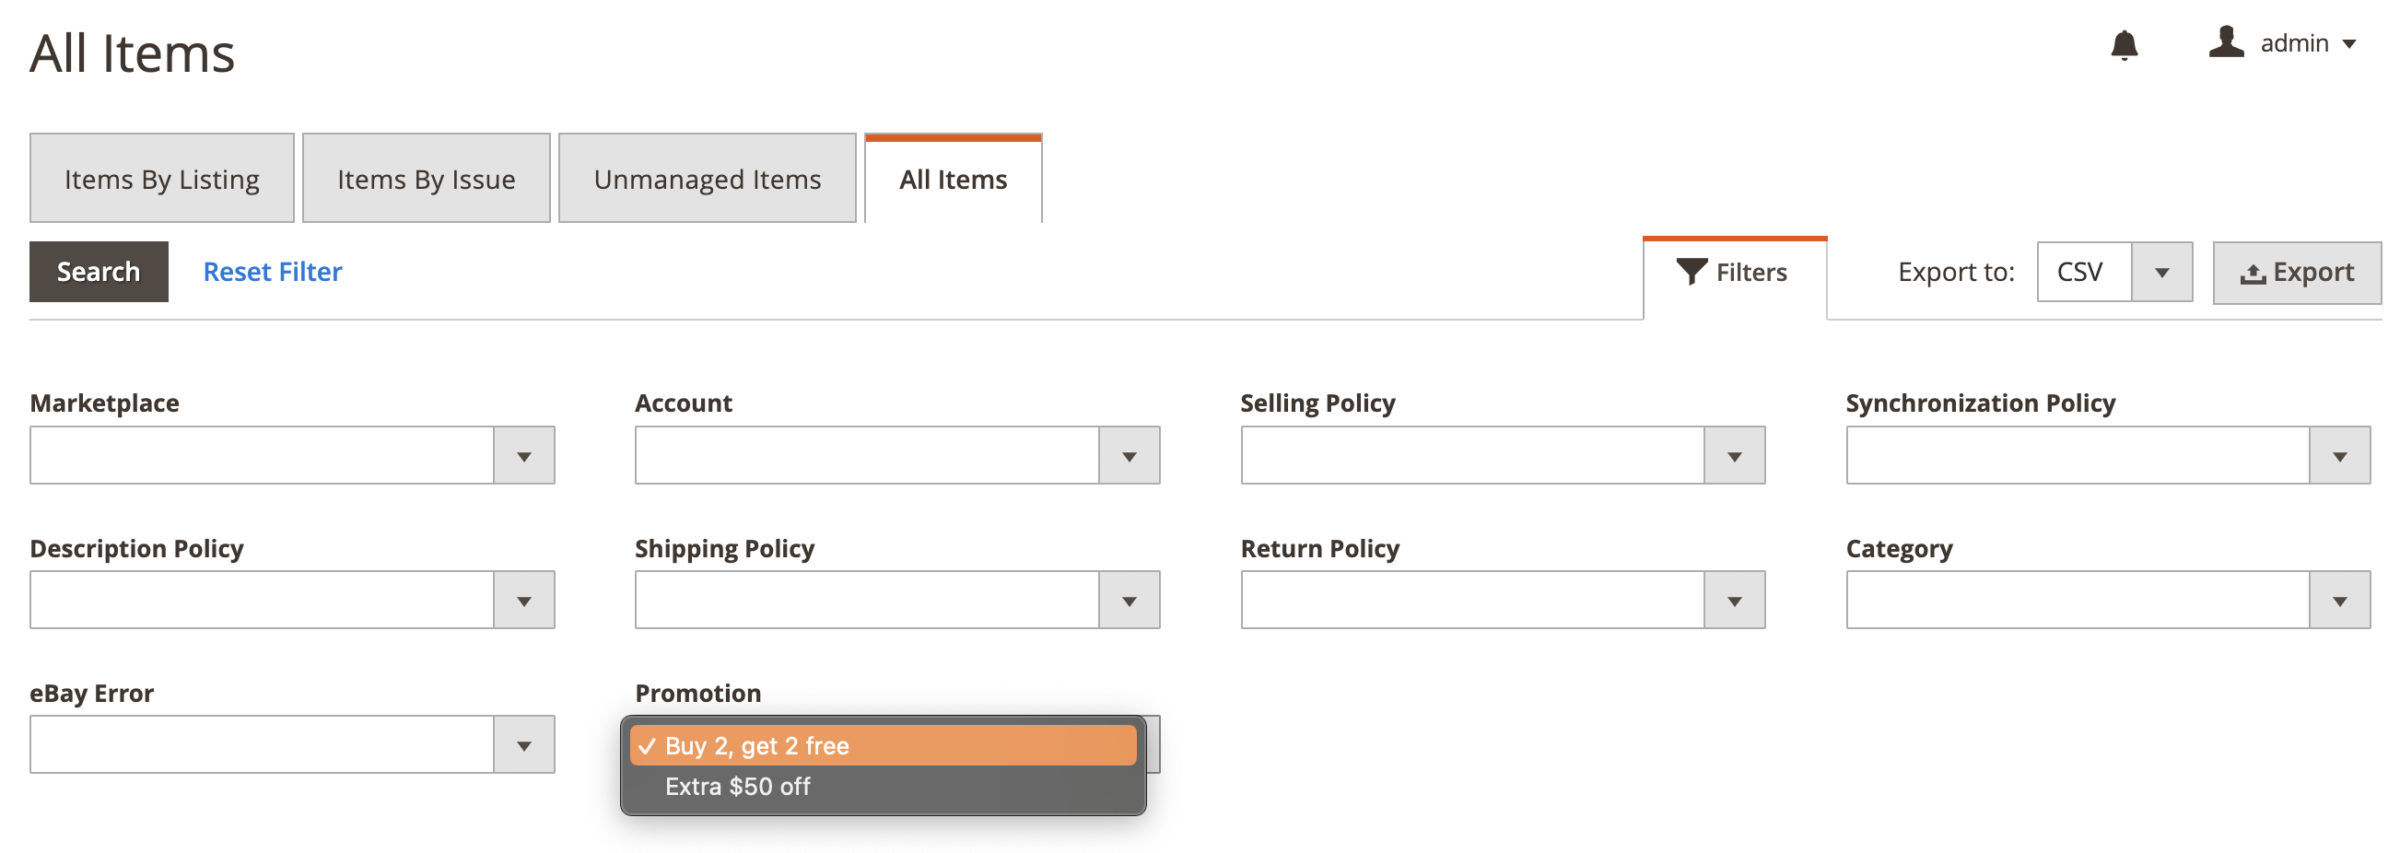Switch to Items By Listing tab
This screenshot has width=2400, height=853.
click(161, 179)
